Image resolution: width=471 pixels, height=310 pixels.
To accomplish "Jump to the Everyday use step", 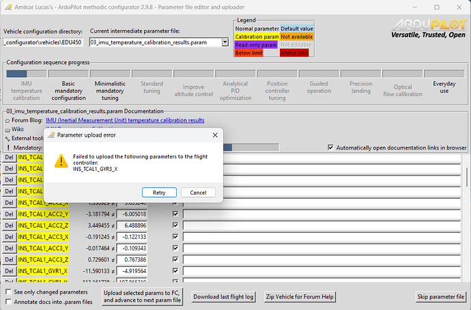I will (x=444, y=88).
